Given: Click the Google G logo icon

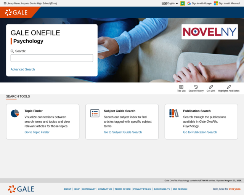Looking at the screenshot, I should [x=189, y=3].
